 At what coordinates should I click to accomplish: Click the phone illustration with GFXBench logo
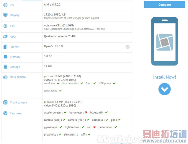tap(164, 41)
